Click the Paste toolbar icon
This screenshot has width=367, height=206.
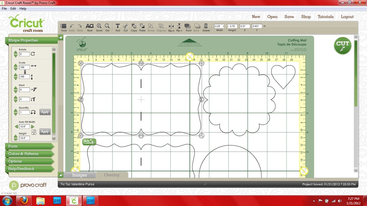pyautogui.click(x=142, y=27)
